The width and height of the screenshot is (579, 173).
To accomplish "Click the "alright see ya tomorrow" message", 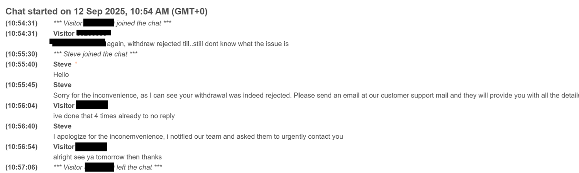I will click(x=107, y=157).
